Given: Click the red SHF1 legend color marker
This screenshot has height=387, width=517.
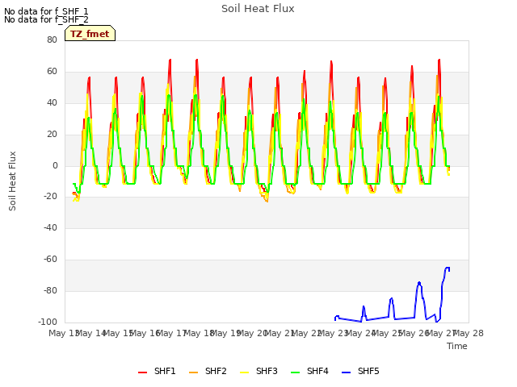Looking at the screenshot, I should click(x=142, y=372).
